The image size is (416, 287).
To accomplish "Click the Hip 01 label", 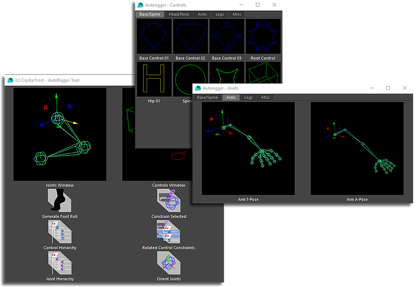I will click(154, 101).
